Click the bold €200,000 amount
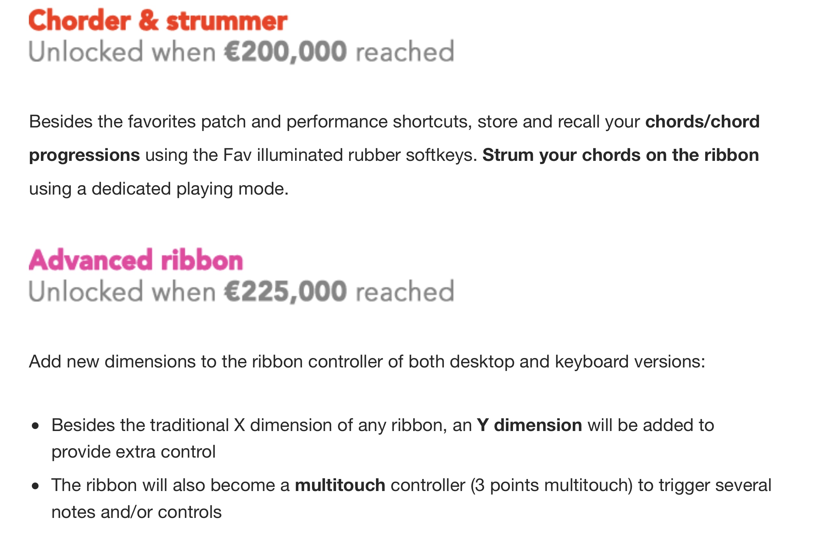813x539 pixels. pyautogui.click(x=285, y=52)
